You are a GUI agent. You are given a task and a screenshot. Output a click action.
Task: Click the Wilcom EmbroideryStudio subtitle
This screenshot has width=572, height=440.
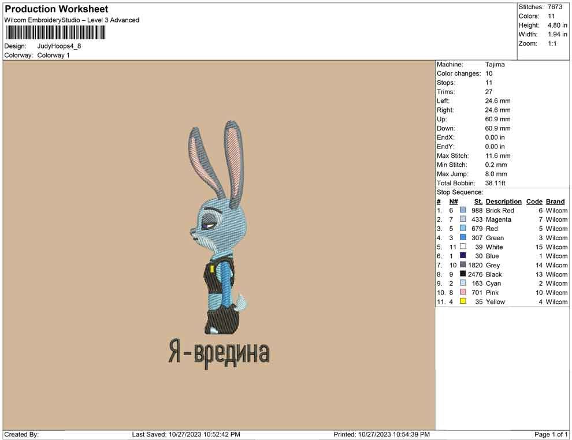pyautogui.click(x=72, y=20)
